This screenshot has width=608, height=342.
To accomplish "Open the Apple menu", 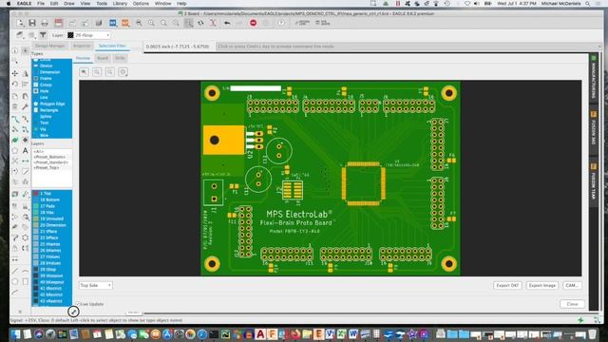I will click(9, 4).
